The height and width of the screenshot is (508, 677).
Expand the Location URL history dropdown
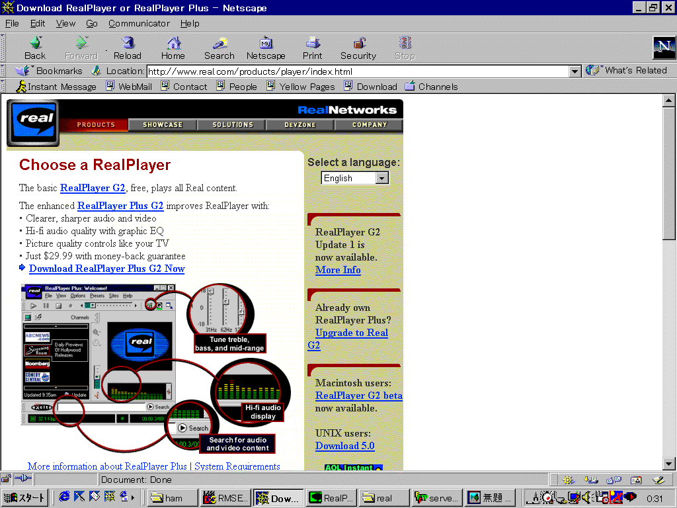[575, 71]
